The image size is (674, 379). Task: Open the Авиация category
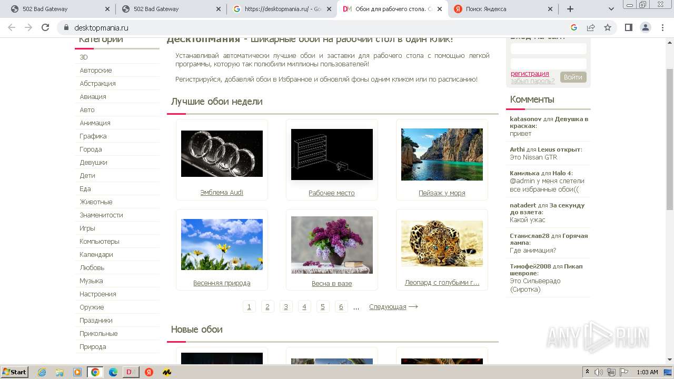coord(93,96)
